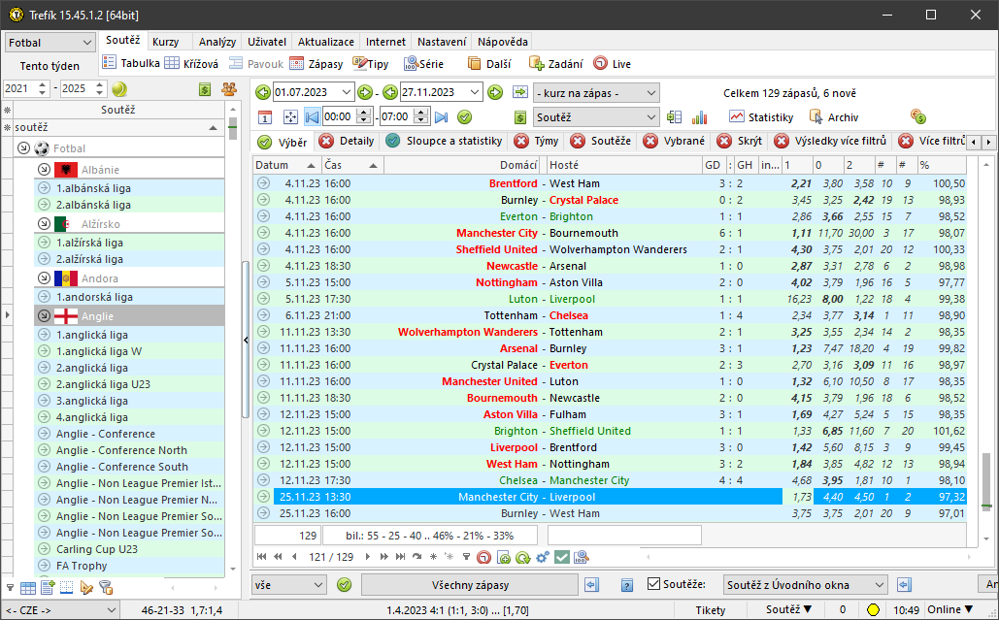Click the Tento týden button

50,66
